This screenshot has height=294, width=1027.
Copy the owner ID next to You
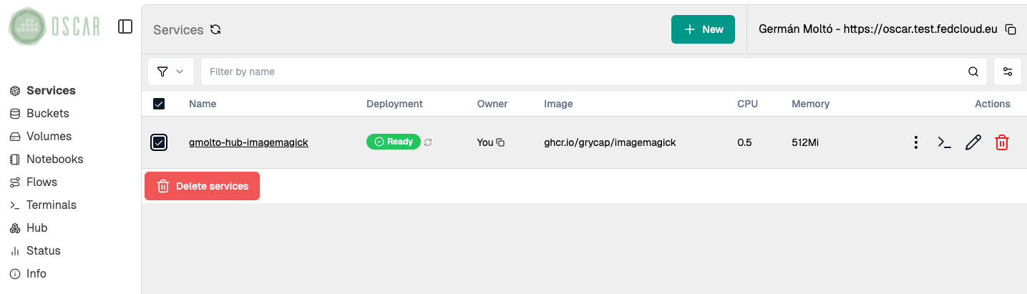click(x=501, y=142)
